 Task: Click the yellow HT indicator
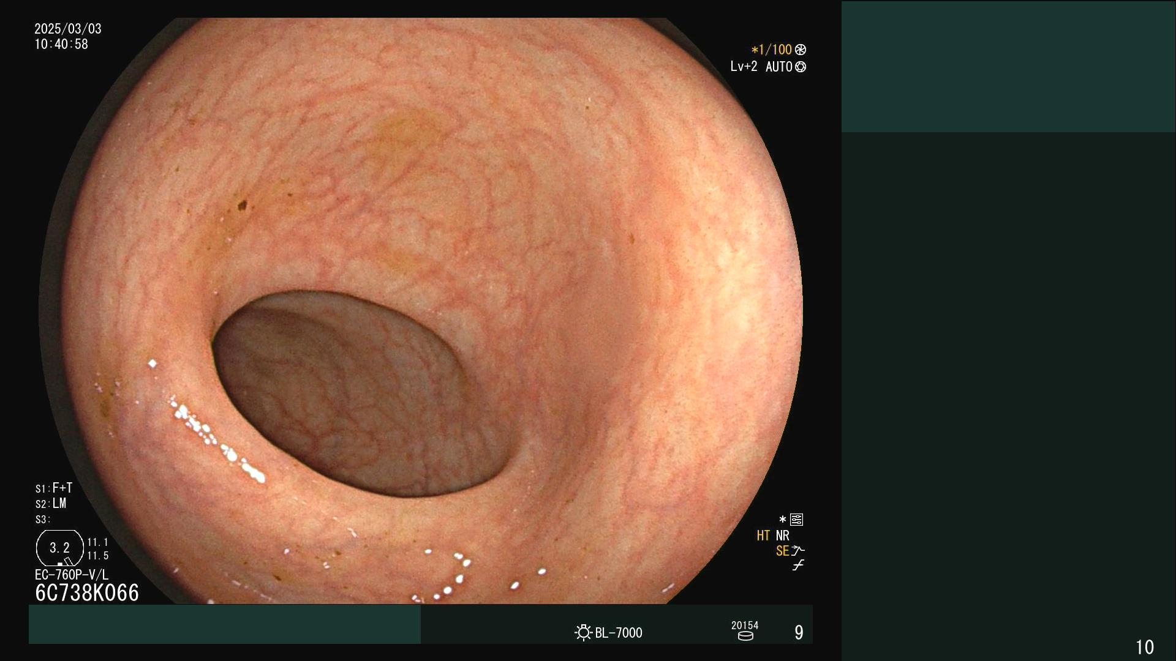pos(763,536)
